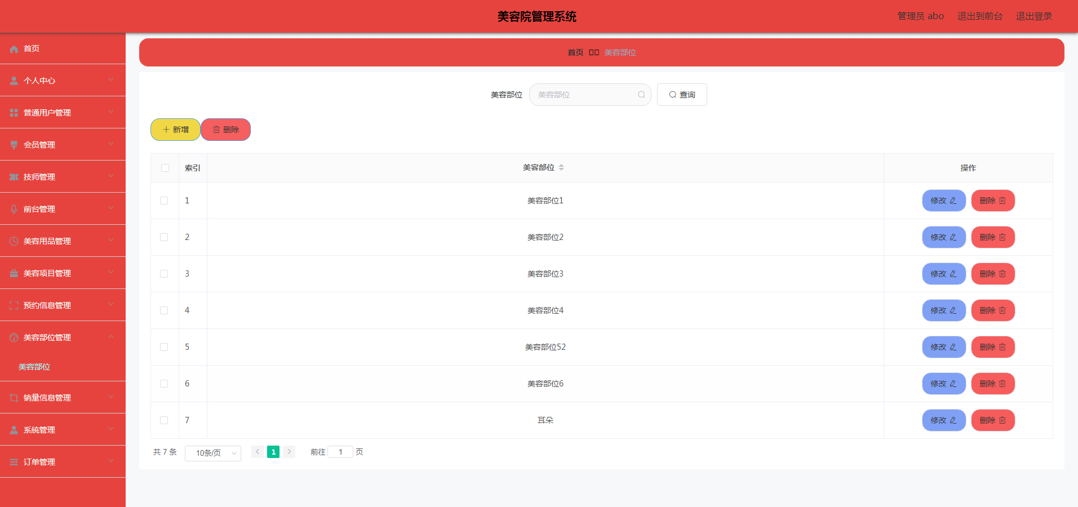This screenshot has height=507, width=1078.
Task: Click the user icon next to 个人中心
Action: click(14, 80)
